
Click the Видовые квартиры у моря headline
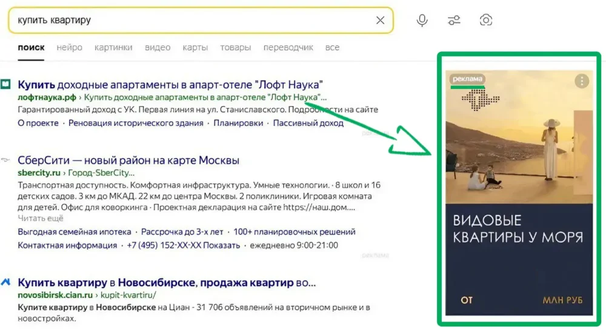pyautogui.click(x=518, y=229)
